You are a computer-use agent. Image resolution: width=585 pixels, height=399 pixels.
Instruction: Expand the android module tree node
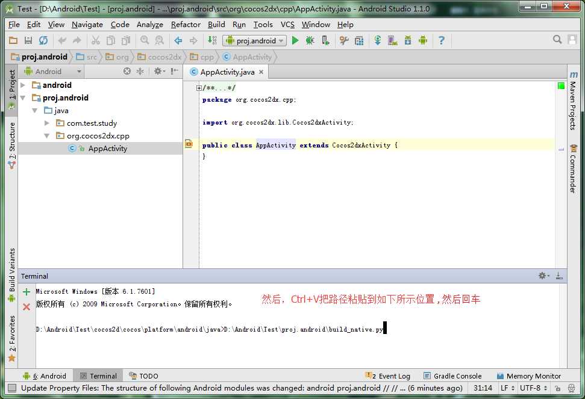tap(23, 85)
